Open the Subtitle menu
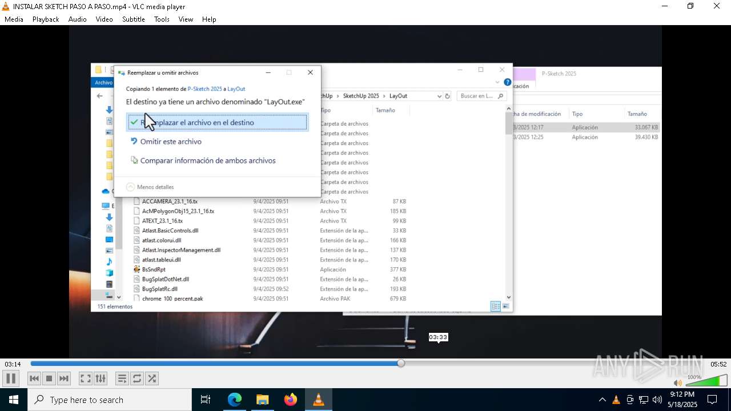Screen dimensions: 731x411 [x=133, y=19]
